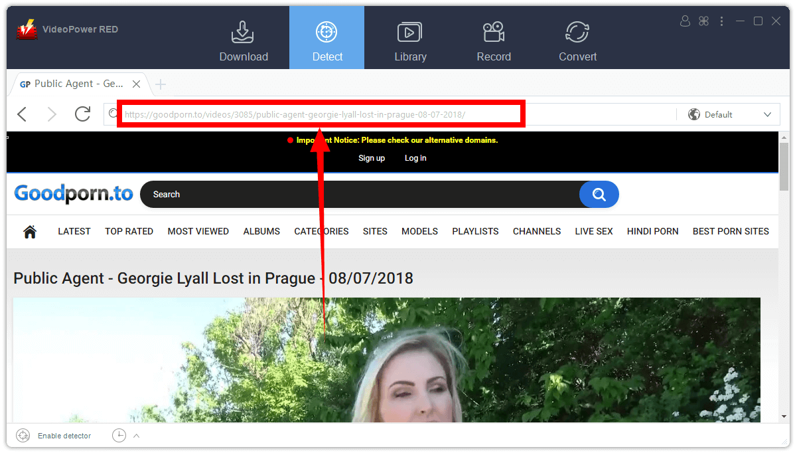Open the SITES menu item
The width and height of the screenshot is (795, 453).
[x=375, y=232]
